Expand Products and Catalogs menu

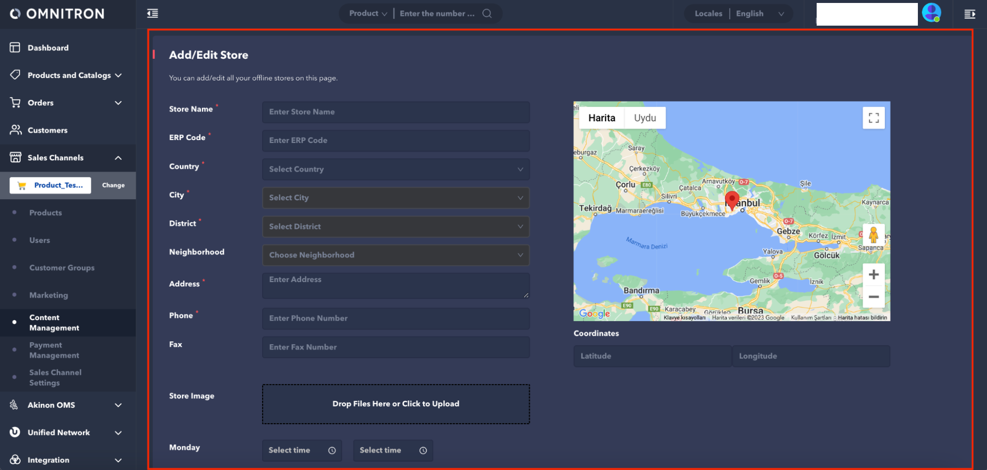click(x=69, y=75)
